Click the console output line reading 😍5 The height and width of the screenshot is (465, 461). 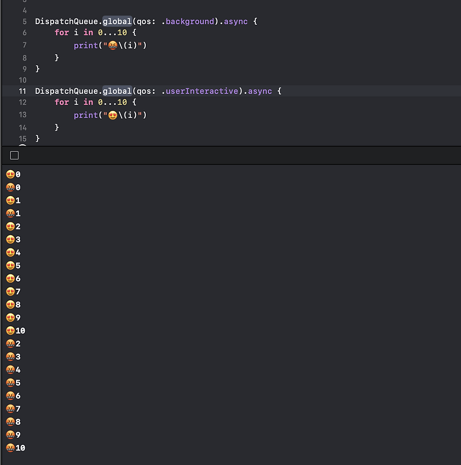(13, 265)
